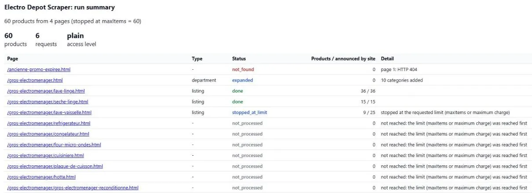Click the "listing" type for lave-linge
This screenshot has height=193, width=532.
point(198,91)
